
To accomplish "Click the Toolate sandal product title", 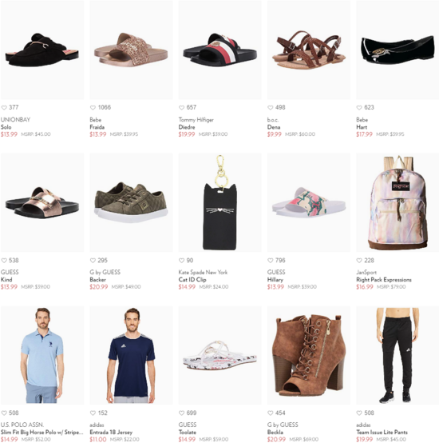I will coord(188,433).
